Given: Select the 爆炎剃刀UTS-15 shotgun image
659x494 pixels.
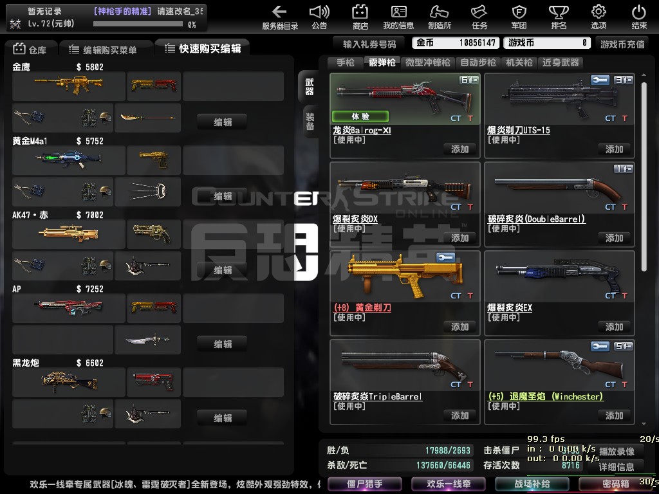Looking at the screenshot, I should (x=559, y=99).
